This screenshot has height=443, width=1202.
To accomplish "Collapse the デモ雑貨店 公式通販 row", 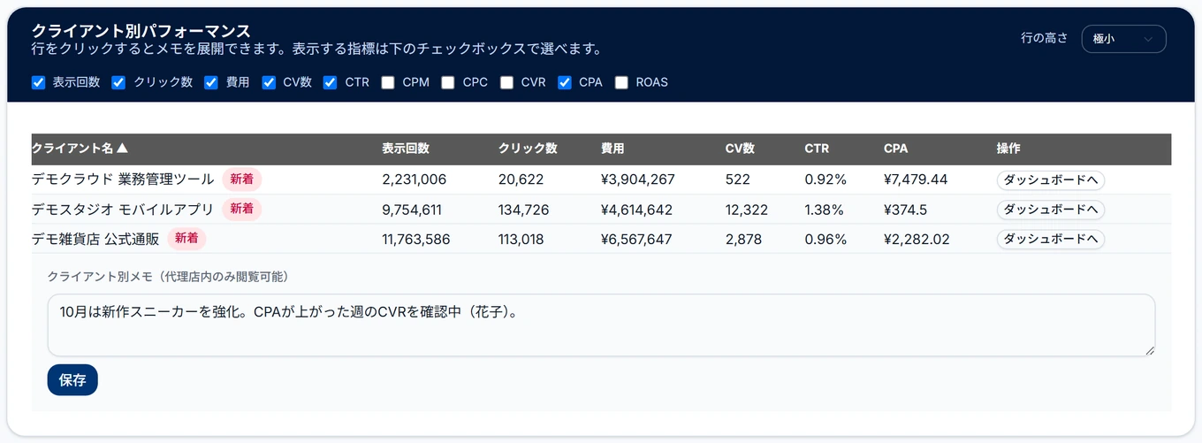I will (601, 239).
